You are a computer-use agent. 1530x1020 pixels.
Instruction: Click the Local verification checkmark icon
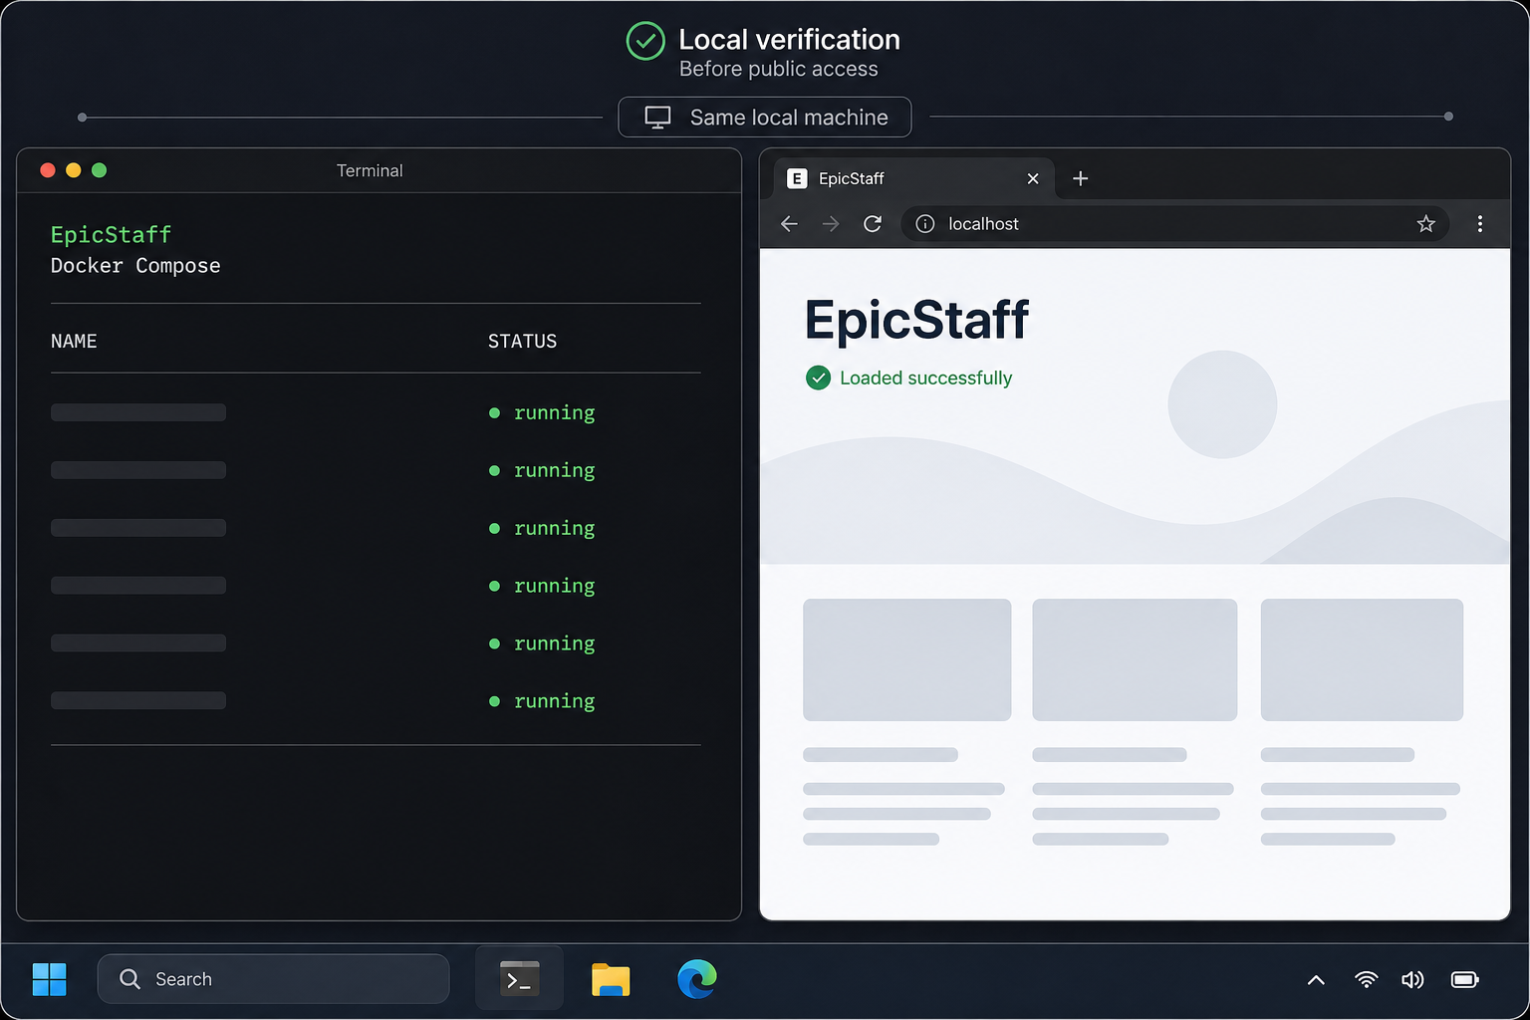(x=645, y=41)
